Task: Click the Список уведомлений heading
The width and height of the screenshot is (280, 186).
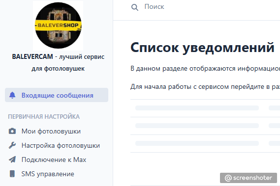Action: coord(202,48)
